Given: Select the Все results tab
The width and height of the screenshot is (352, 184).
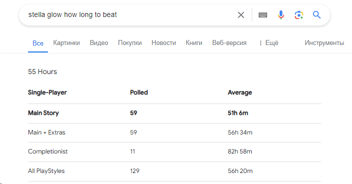Looking at the screenshot, I should pos(38,43).
